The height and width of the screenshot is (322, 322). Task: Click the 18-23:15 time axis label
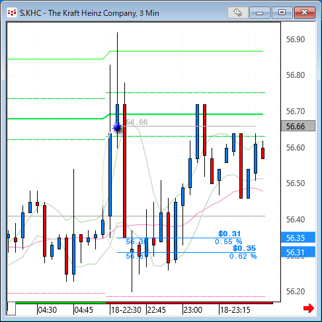click(235, 310)
